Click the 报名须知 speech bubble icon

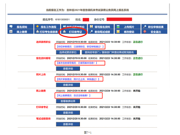click(11, 27)
